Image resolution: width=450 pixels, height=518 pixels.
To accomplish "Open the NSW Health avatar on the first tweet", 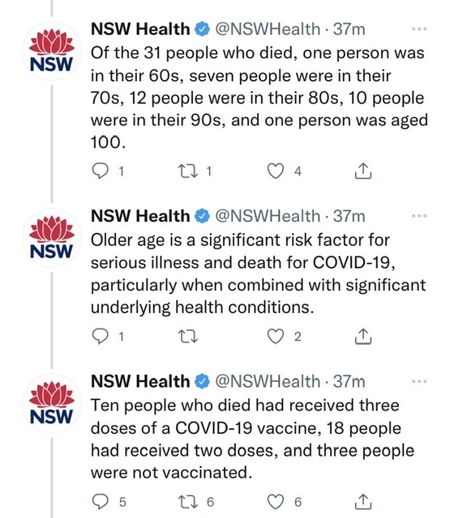I will click(x=52, y=51).
